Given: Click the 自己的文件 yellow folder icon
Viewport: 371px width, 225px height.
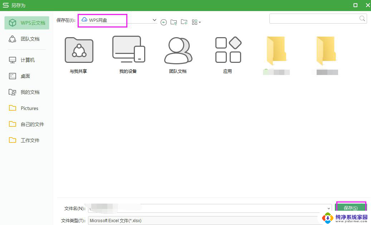Looking at the screenshot, I should [12, 124].
